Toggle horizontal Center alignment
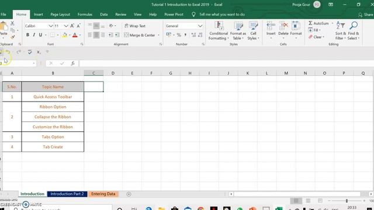Viewport: 374px width, 210px height. 96,35
